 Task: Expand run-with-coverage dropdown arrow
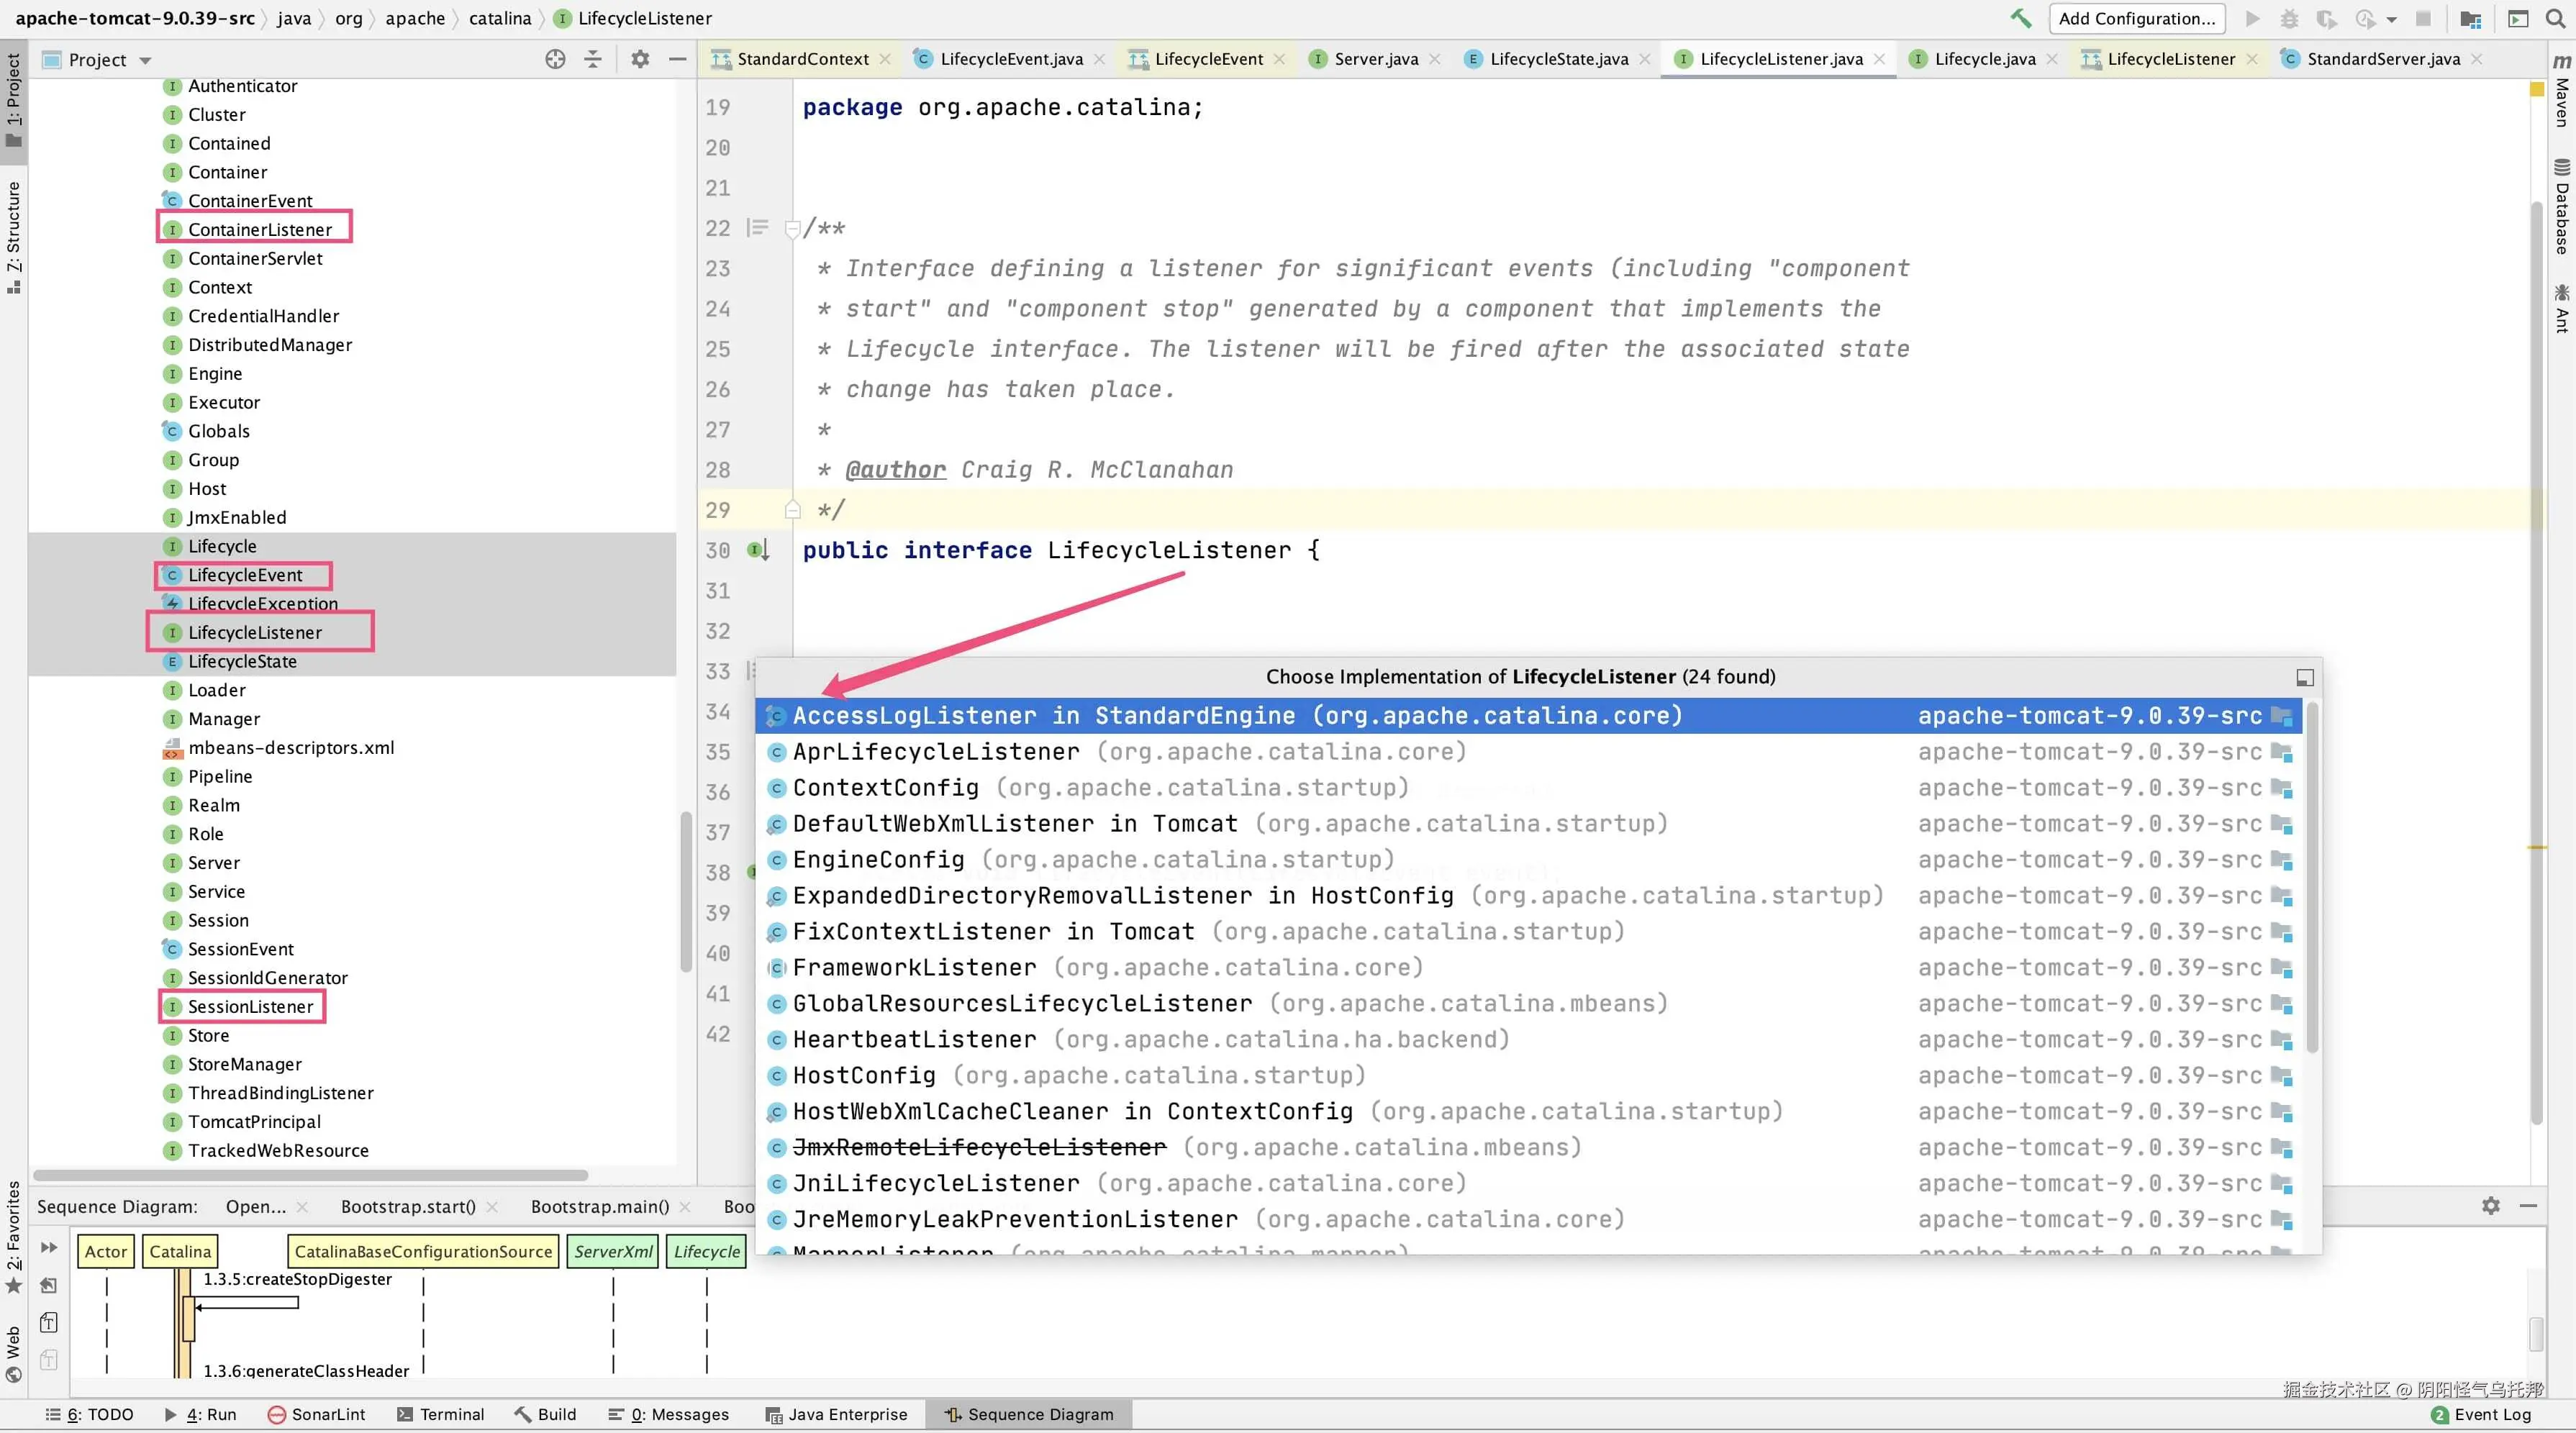click(x=2391, y=19)
